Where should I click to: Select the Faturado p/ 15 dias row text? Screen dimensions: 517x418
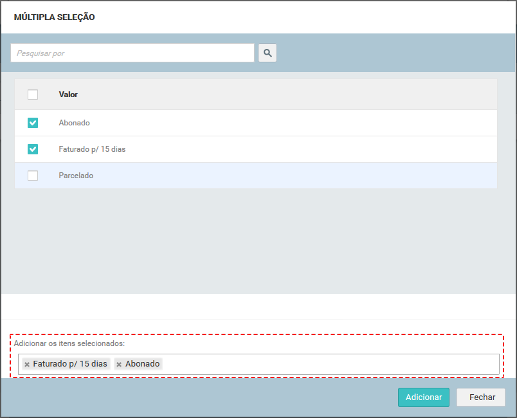click(x=92, y=149)
